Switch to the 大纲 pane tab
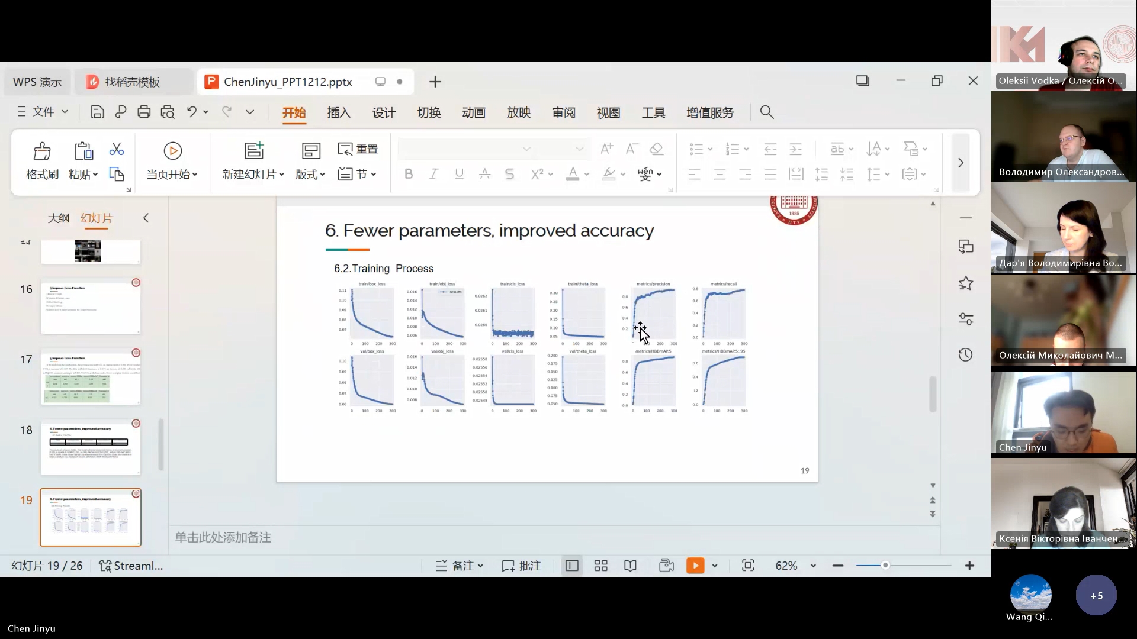Screen dimensions: 1137x639 coord(58,218)
